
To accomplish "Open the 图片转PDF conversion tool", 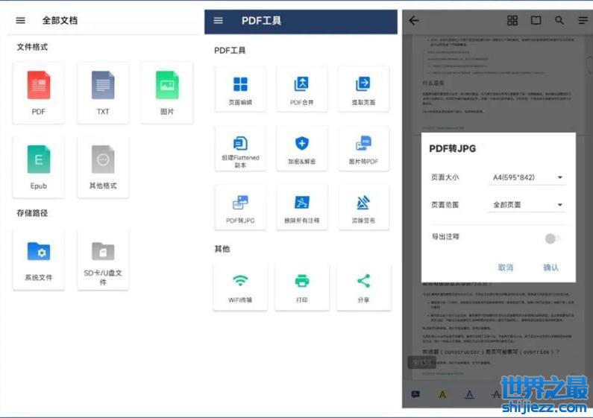I will click(x=363, y=148).
